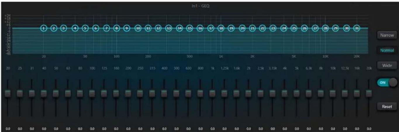Image resolution: width=399 pixels, height=132 pixels.
Task: Click the 1k band fader handle
Action: click(x=212, y=94)
